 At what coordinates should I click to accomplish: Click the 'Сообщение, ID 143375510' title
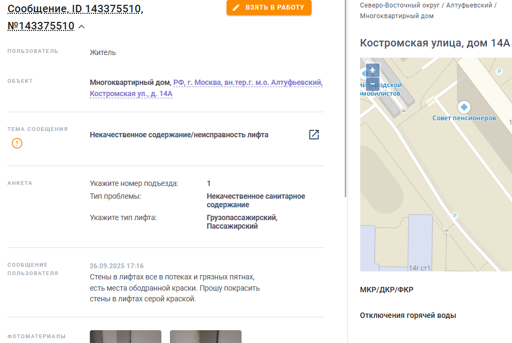75,9
